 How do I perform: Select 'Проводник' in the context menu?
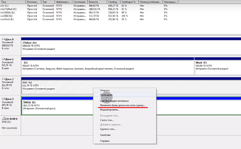point(106,95)
